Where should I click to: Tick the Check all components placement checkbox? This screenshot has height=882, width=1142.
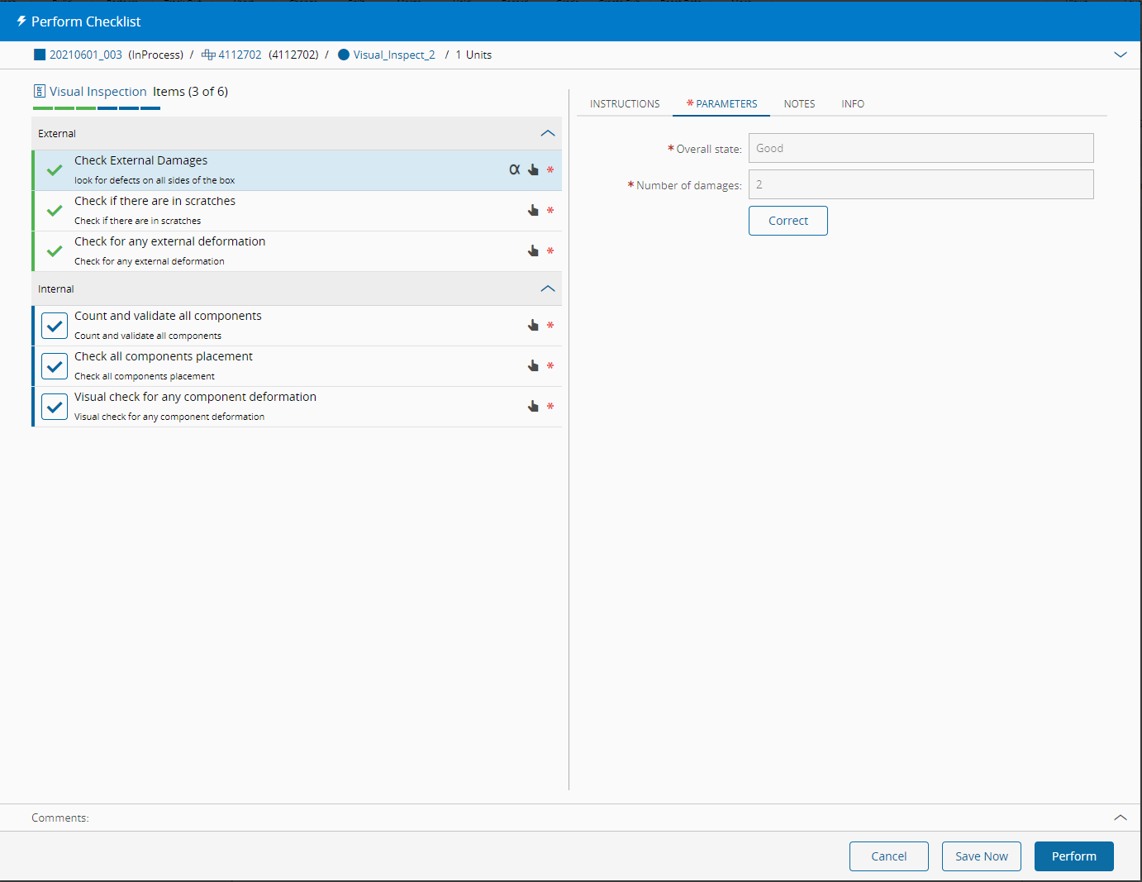pyautogui.click(x=55, y=366)
